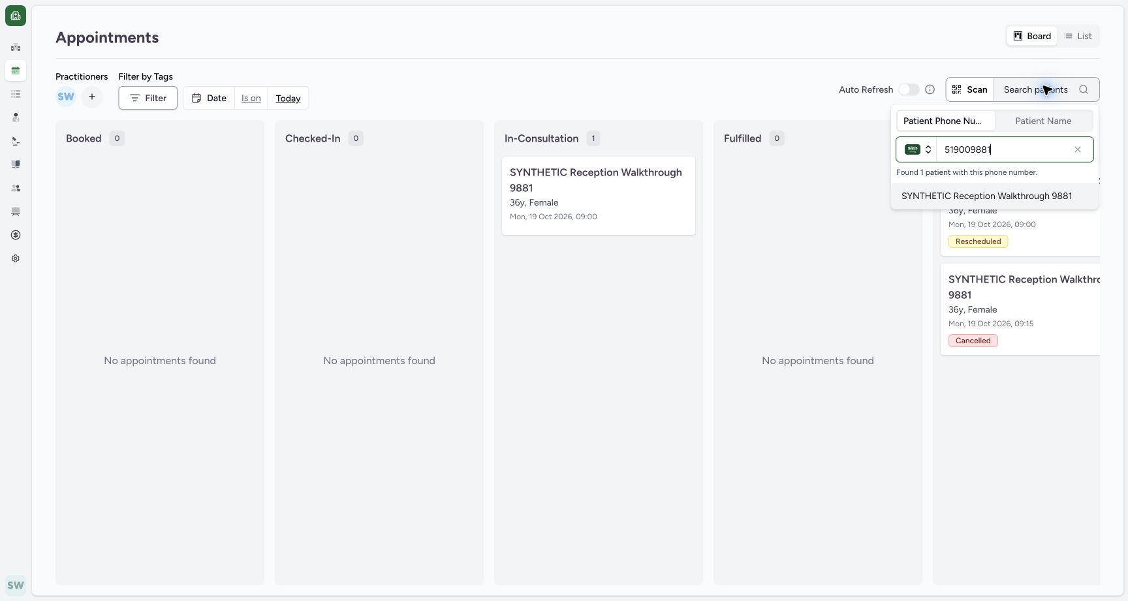Open the dollar billing sidebar icon

16,235
